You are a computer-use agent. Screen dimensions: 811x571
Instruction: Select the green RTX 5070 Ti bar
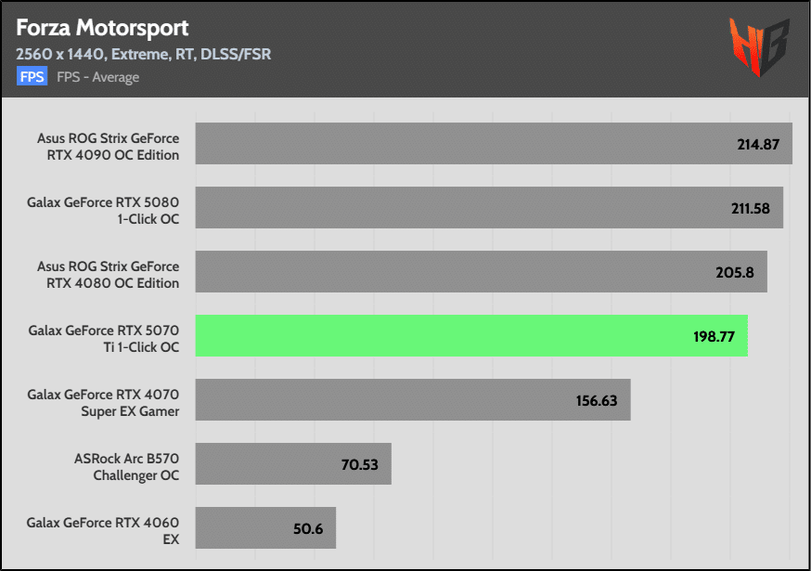pyautogui.click(x=471, y=335)
